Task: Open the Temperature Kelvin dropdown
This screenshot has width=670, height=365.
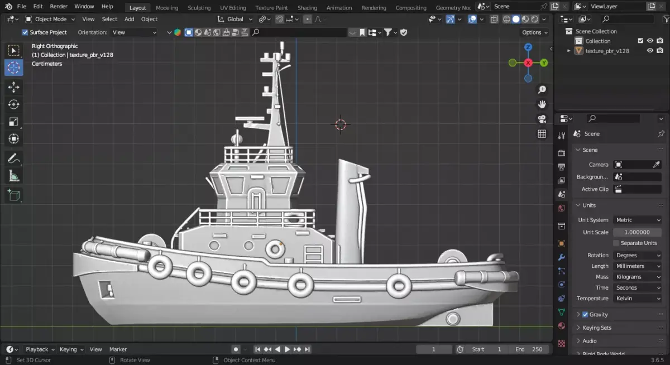Action: pos(638,299)
